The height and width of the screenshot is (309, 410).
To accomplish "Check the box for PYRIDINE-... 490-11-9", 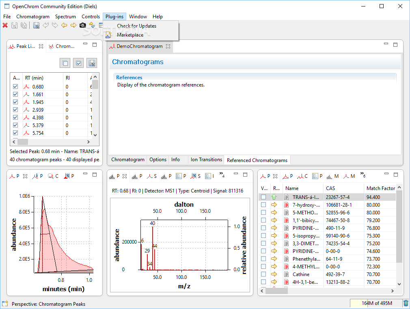I will click(263, 228).
